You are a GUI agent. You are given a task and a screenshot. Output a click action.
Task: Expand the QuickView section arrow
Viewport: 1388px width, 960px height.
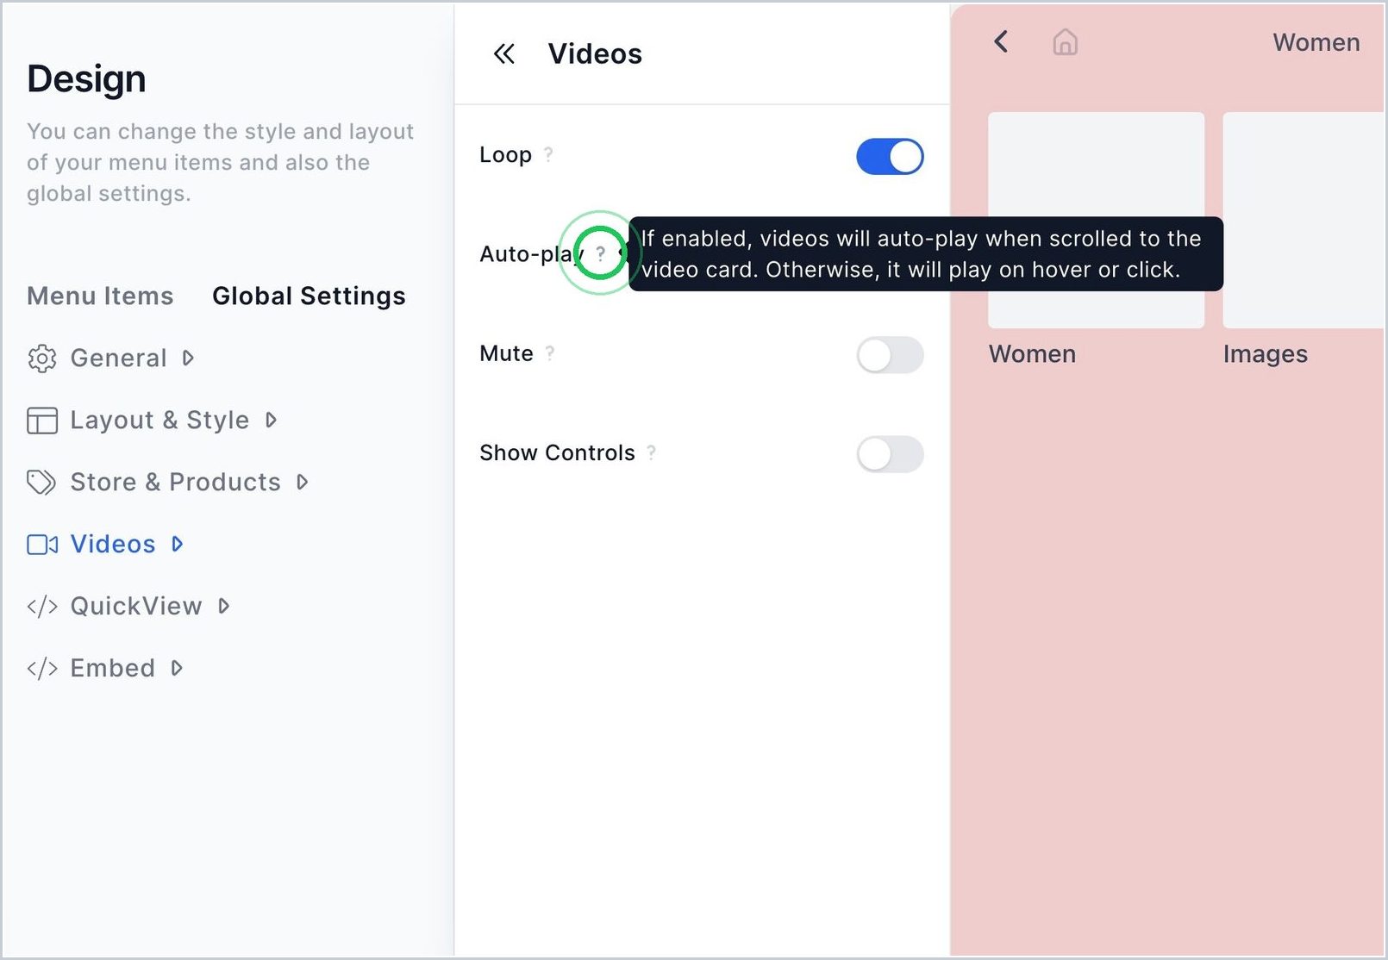point(223,606)
